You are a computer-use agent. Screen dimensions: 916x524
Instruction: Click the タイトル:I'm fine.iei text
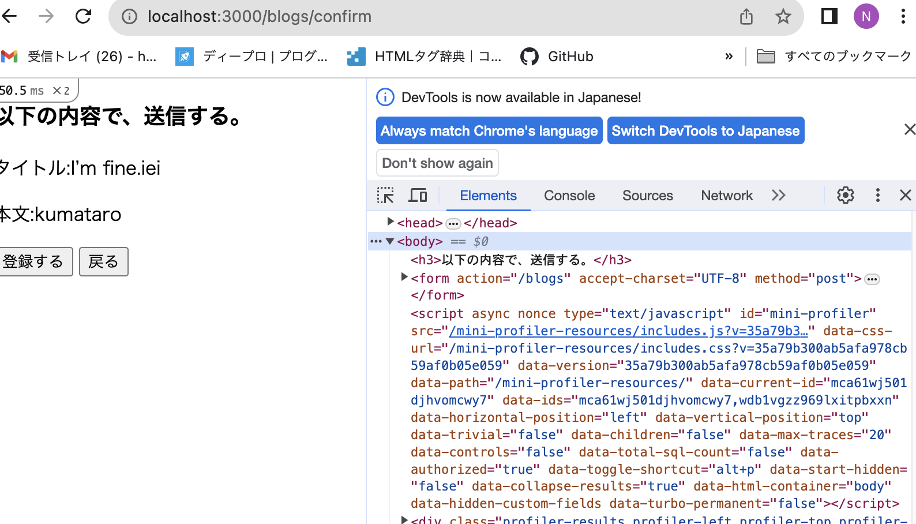80,169
